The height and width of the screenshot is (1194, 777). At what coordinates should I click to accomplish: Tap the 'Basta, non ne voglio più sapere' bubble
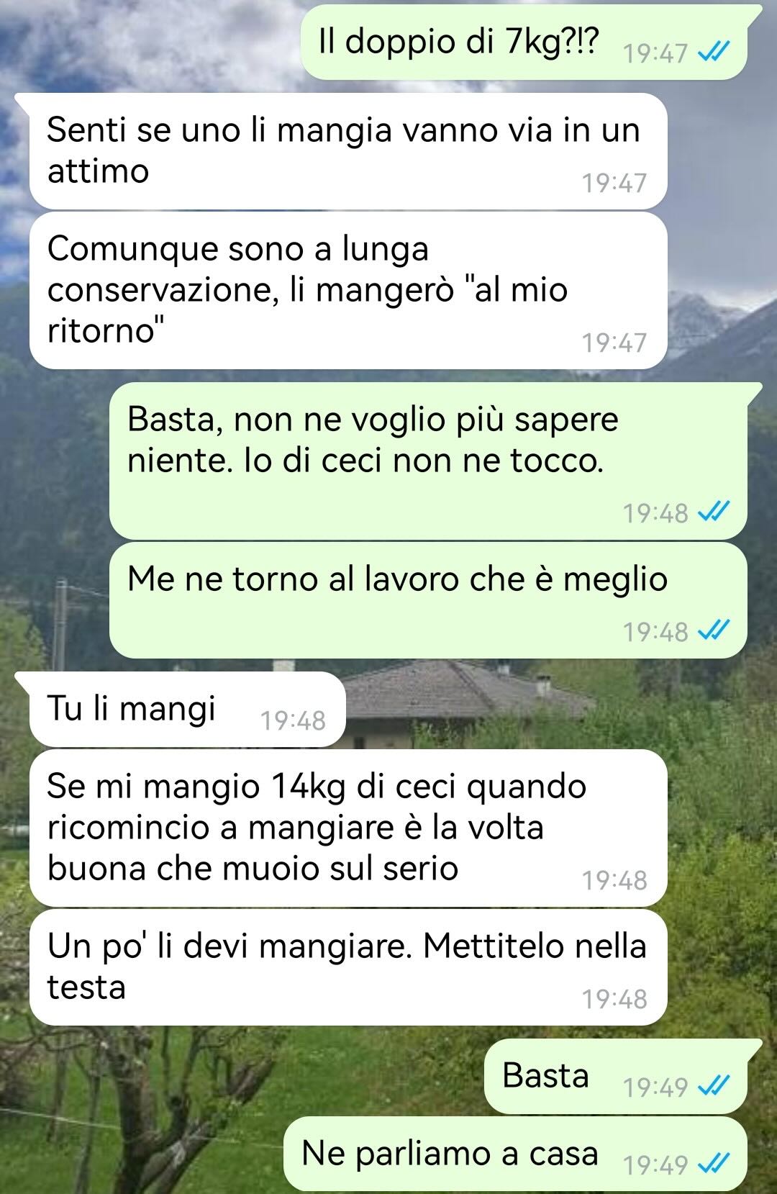pos(428,461)
